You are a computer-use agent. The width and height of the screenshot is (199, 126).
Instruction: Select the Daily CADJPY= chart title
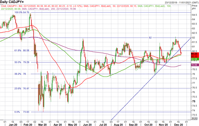12,2
